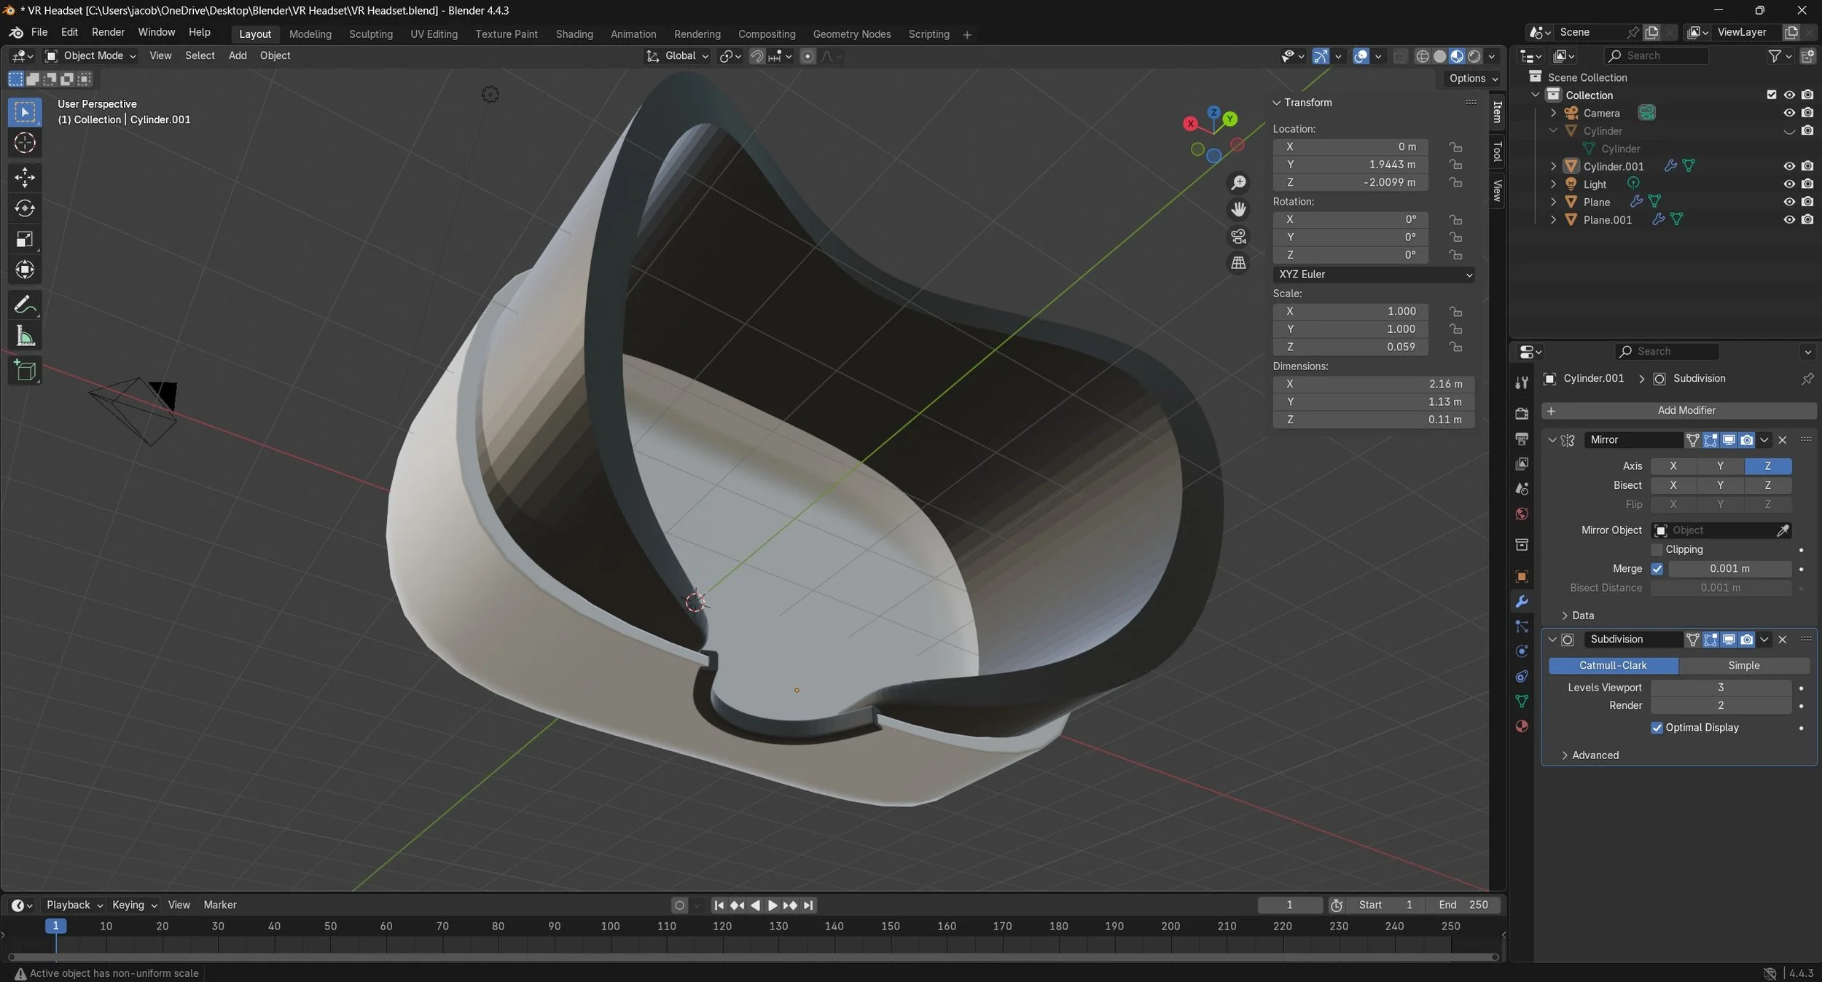Hide the Light object in viewport
Screen dimensions: 1822x982
point(1788,184)
